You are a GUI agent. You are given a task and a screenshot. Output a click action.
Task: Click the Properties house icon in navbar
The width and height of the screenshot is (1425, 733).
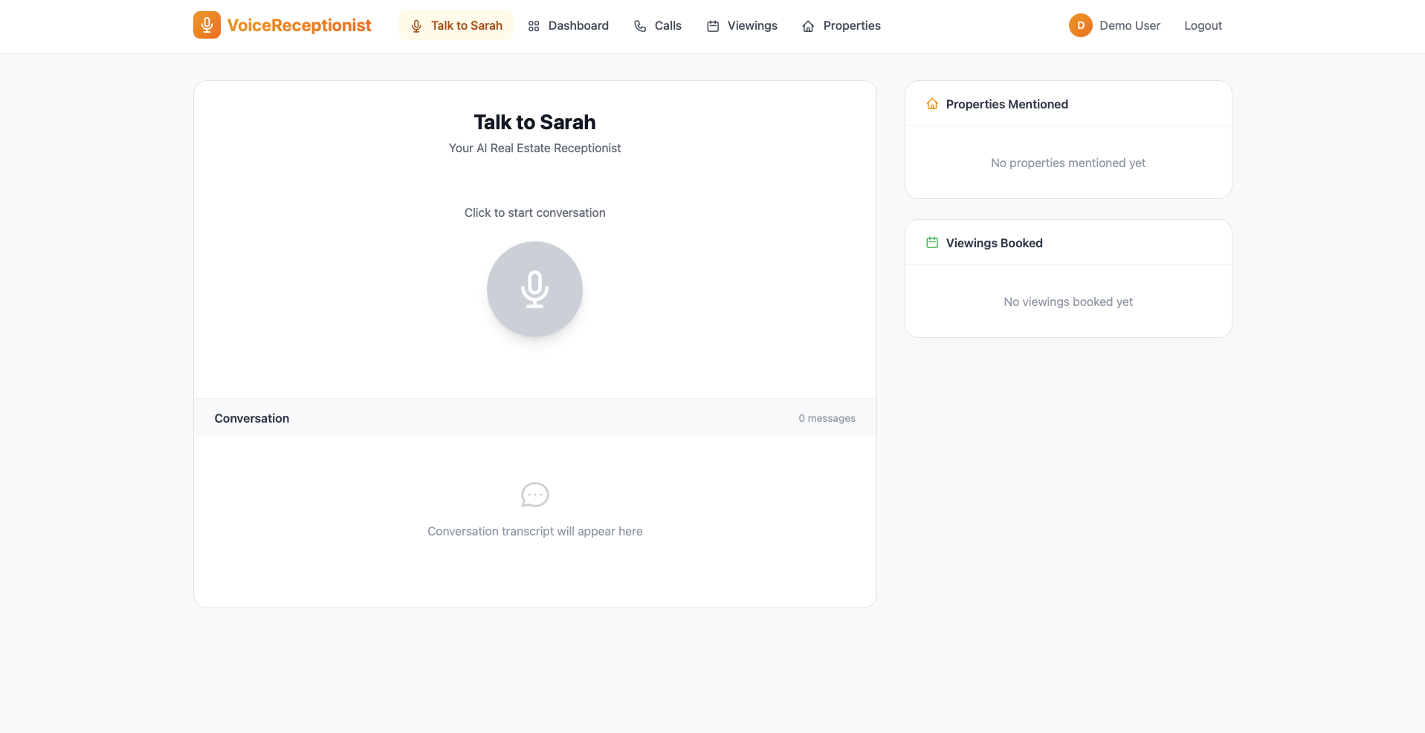pyautogui.click(x=808, y=26)
